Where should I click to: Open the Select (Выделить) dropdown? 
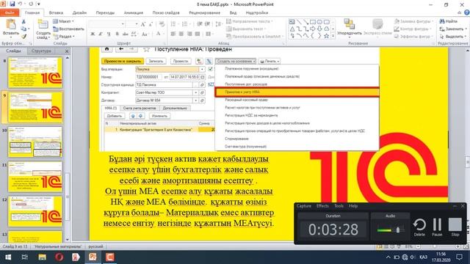point(453,36)
